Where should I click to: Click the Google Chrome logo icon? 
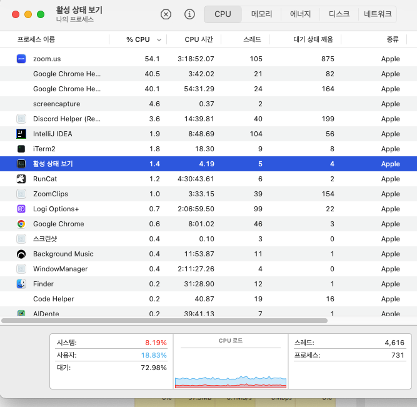(x=21, y=224)
